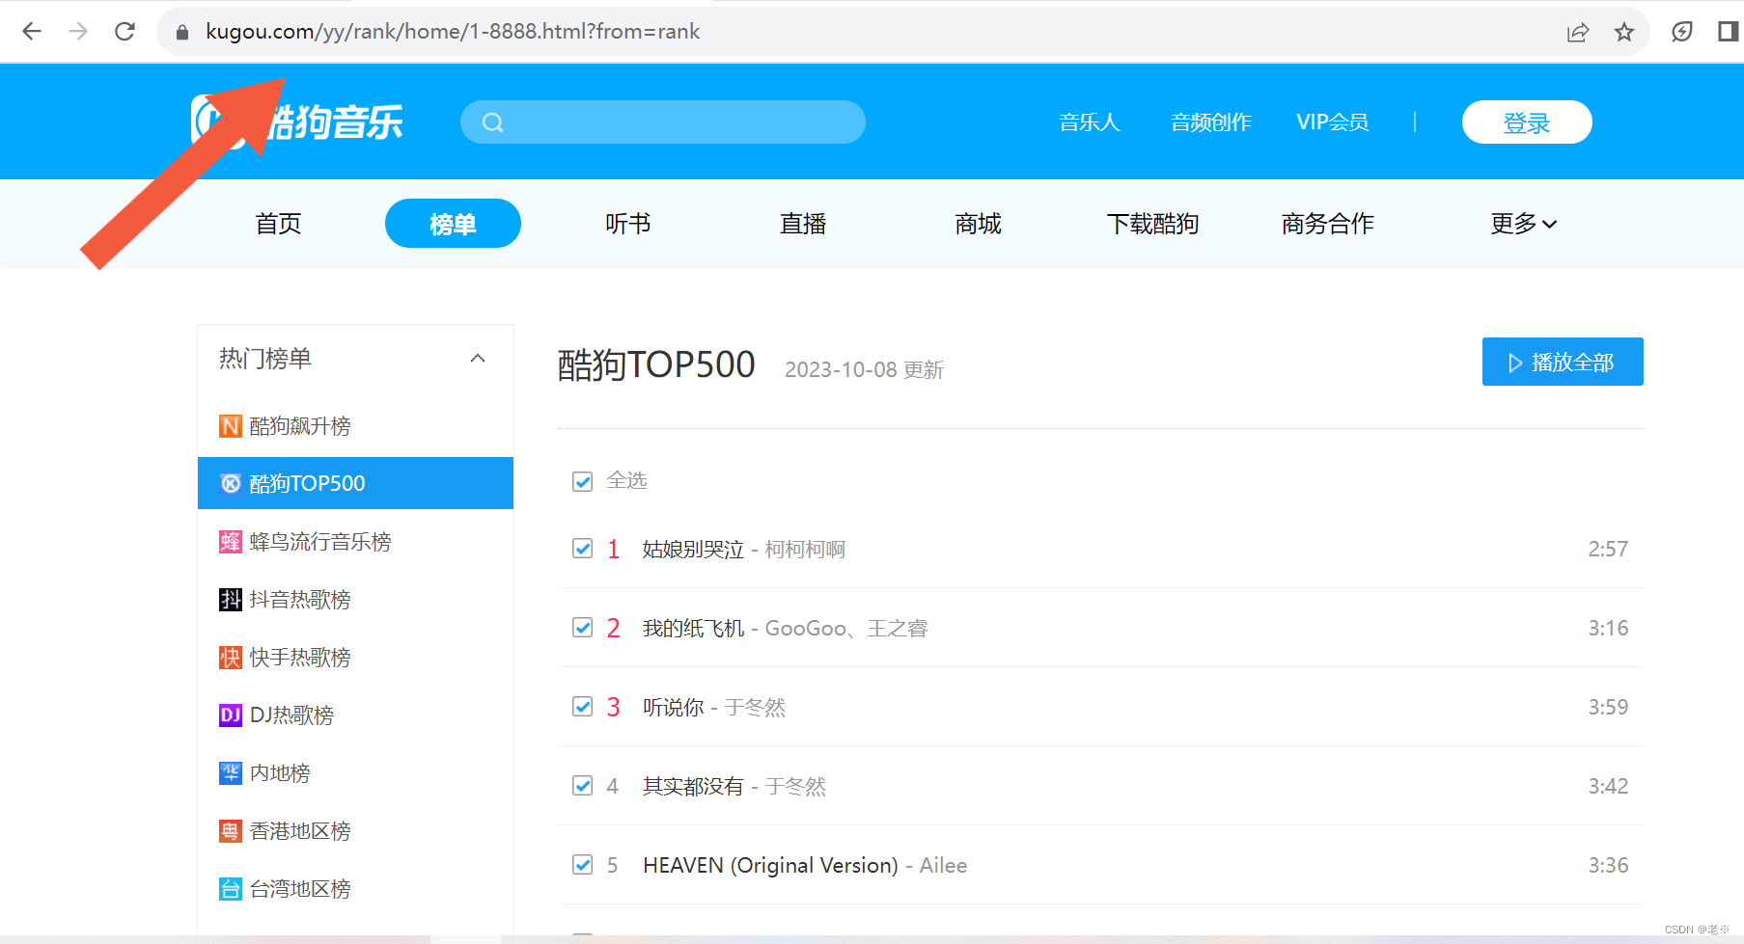Click the search magnifier icon in Kugou search box
1744x944 pixels.
(x=492, y=122)
